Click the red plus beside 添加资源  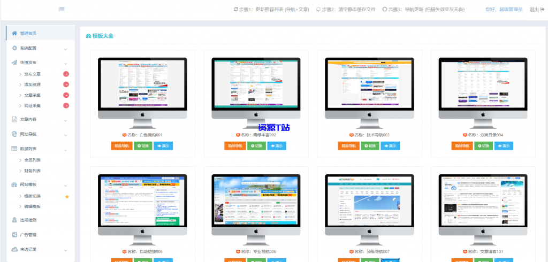pos(66,84)
